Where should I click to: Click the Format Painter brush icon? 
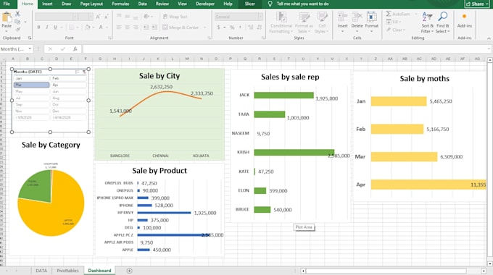(x=18, y=29)
